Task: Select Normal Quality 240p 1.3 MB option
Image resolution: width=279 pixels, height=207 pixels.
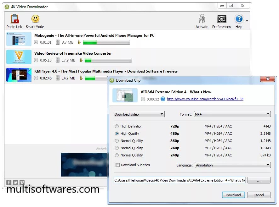Action: 117,148
